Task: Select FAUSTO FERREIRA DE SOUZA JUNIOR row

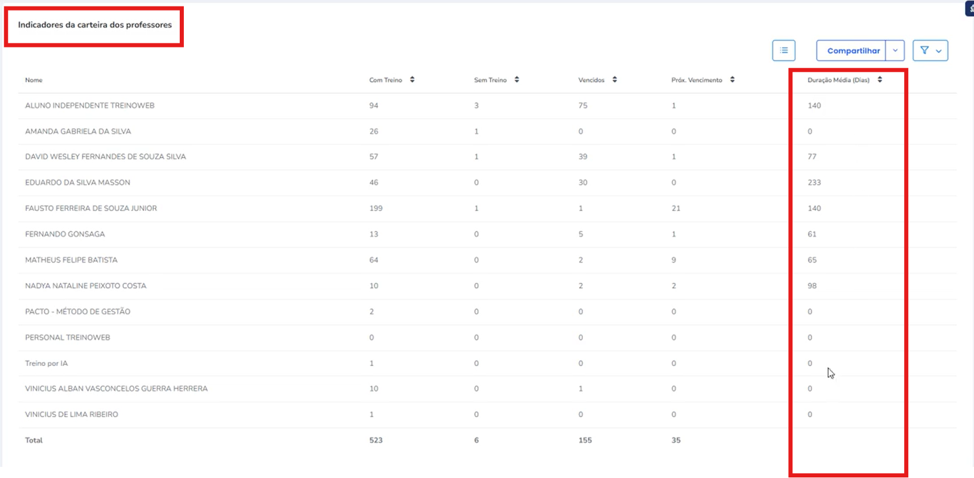Action: point(488,208)
